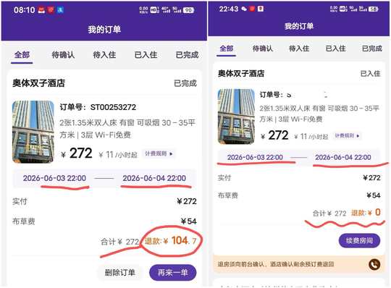This screenshot has width=391, height=288.
Task: Switch to 待确认 tab in left screen
Action: 63,54
